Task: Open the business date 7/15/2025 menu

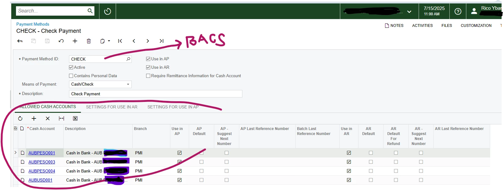Action: click(434, 11)
